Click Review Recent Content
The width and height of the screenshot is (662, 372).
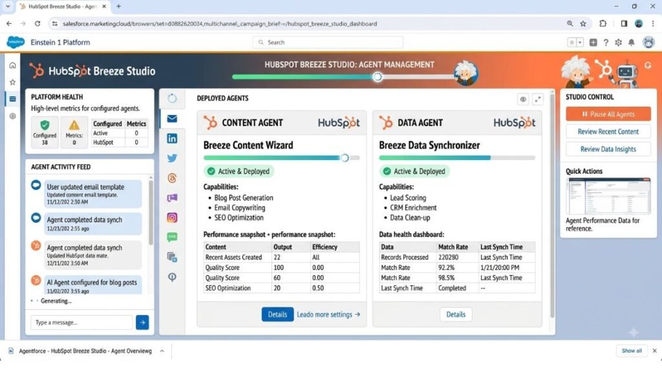[608, 132]
